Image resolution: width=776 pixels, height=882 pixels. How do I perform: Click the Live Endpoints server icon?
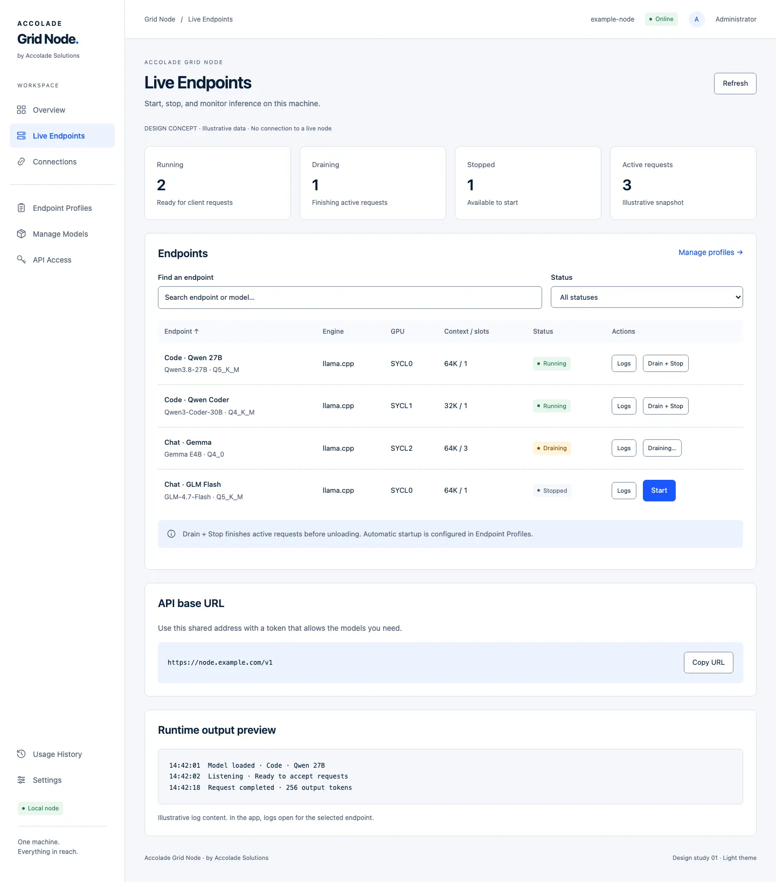(x=22, y=136)
